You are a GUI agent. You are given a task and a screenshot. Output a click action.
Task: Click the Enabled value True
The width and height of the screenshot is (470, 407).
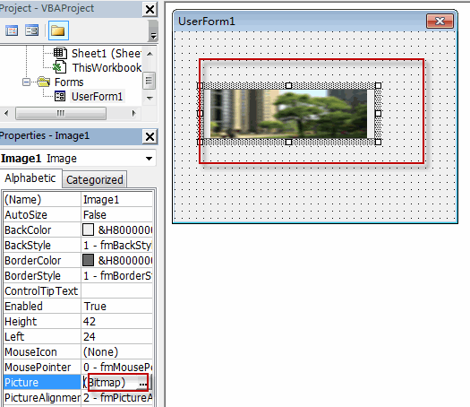[117, 307]
